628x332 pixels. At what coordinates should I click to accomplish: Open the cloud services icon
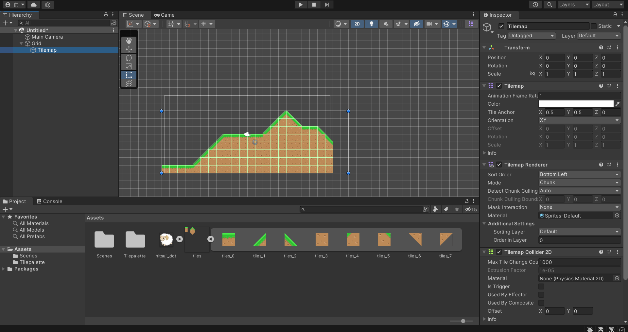pyautogui.click(x=34, y=5)
